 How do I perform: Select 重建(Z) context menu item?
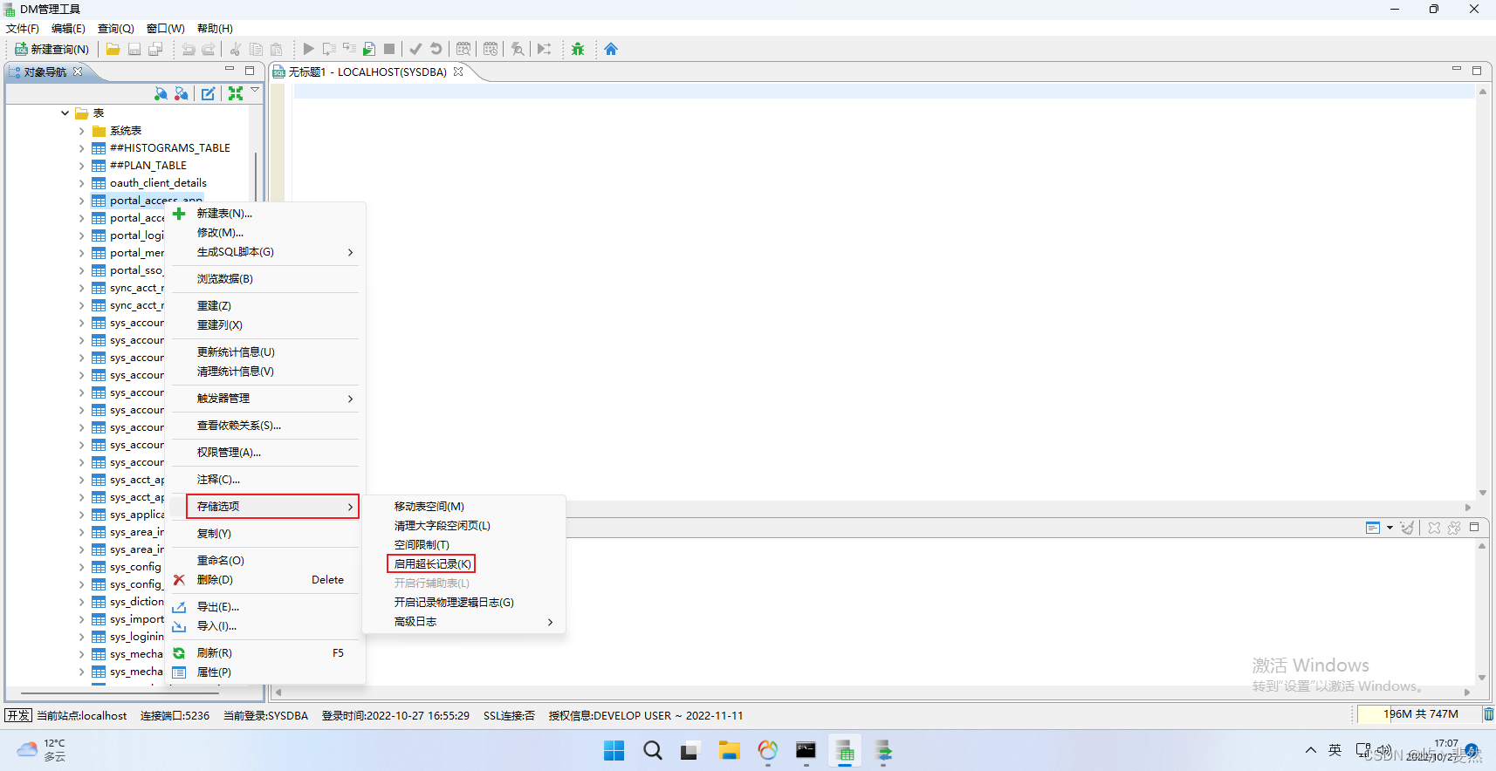point(265,306)
